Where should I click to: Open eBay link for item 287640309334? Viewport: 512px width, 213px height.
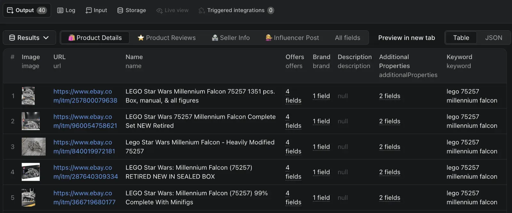(x=85, y=172)
